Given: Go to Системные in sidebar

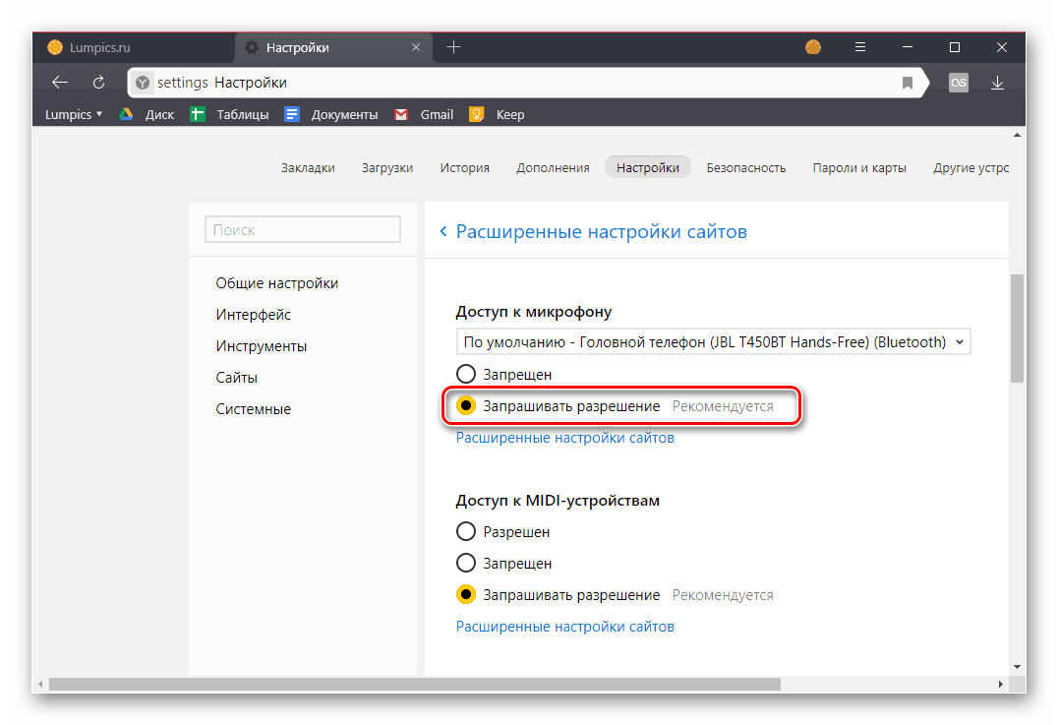Looking at the screenshot, I should [x=253, y=409].
